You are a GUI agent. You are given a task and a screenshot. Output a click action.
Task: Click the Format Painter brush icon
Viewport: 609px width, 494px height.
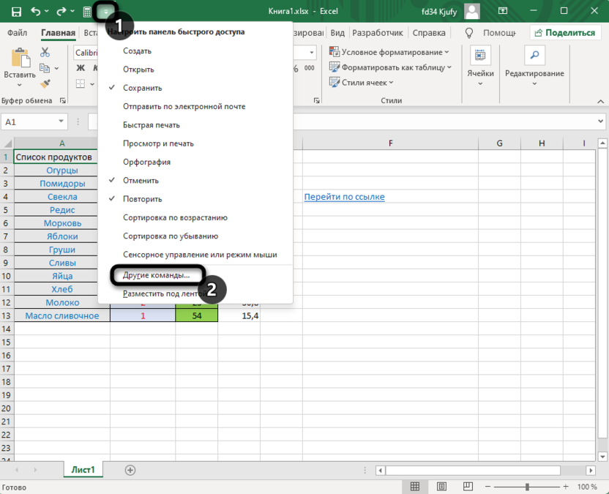(x=45, y=84)
